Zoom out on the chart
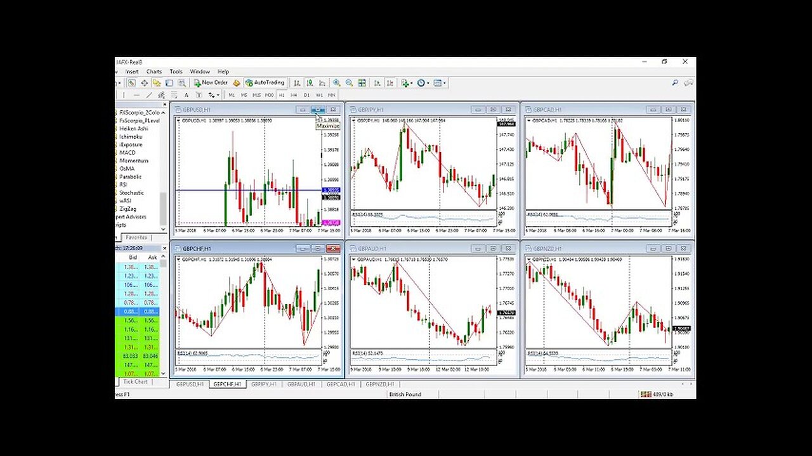 click(x=350, y=82)
